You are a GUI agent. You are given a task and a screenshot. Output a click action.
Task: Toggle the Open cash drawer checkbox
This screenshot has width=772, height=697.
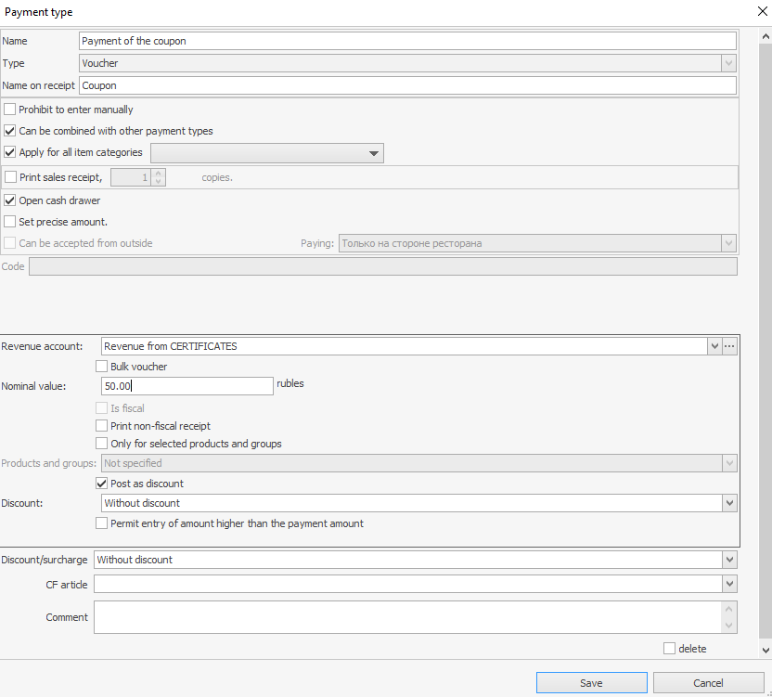pos(10,200)
